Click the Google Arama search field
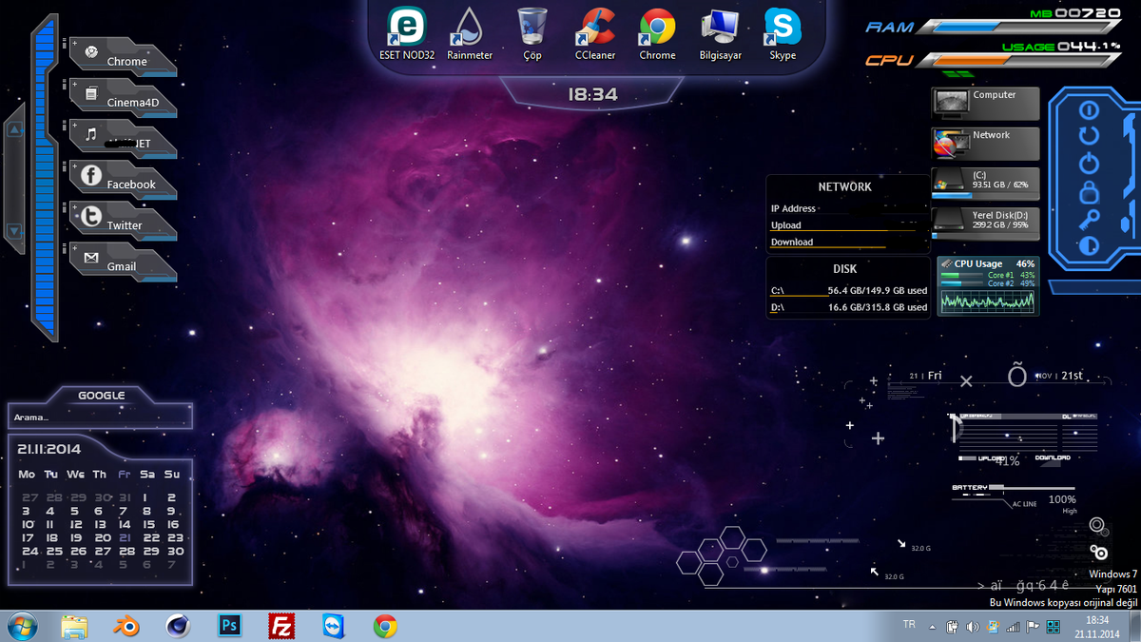Image resolution: width=1141 pixels, height=642 pixels. (100, 416)
